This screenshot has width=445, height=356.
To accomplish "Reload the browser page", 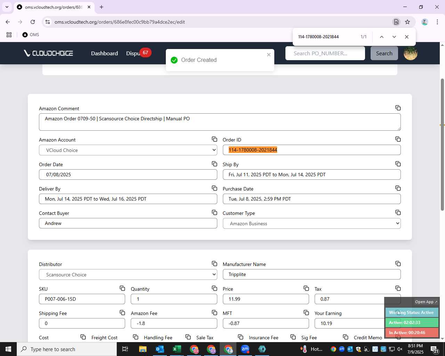I will coord(33,22).
